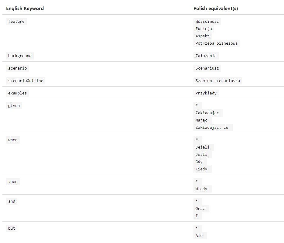The image size is (284, 243).
Task: Click the 'Zakładając, że' translation entry
Action: (x=213, y=128)
